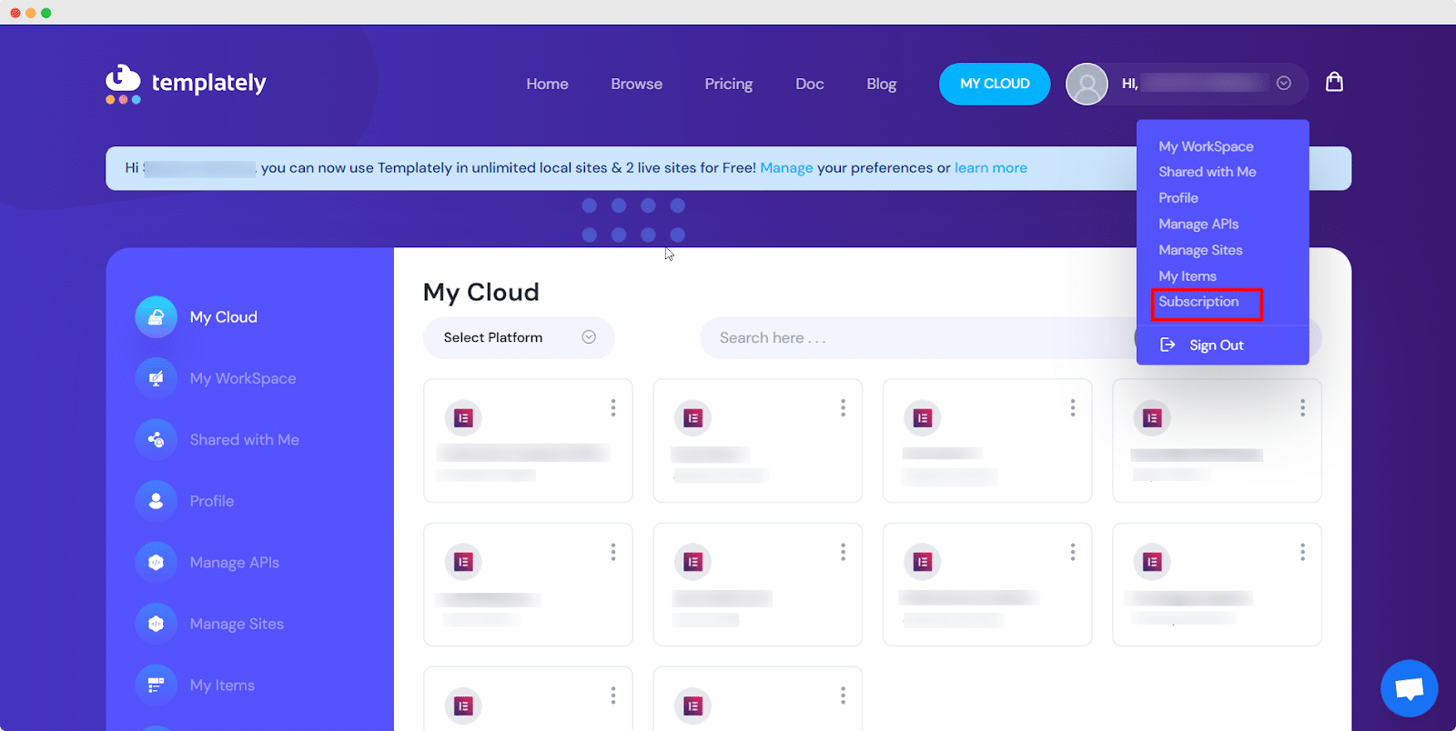Choose My WorkSpace in account dropdown
This screenshot has width=1456, height=731.
click(1206, 146)
